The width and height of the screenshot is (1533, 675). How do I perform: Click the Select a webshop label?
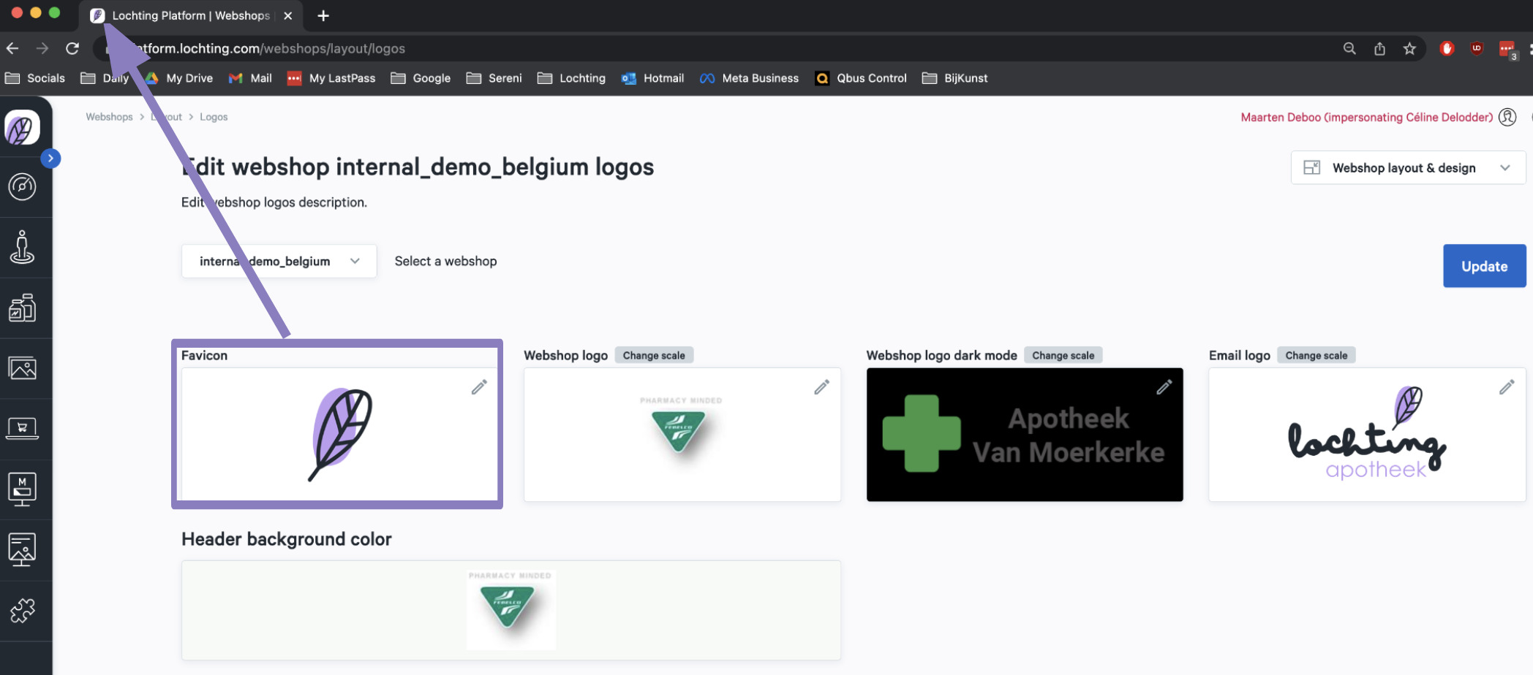coord(445,261)
